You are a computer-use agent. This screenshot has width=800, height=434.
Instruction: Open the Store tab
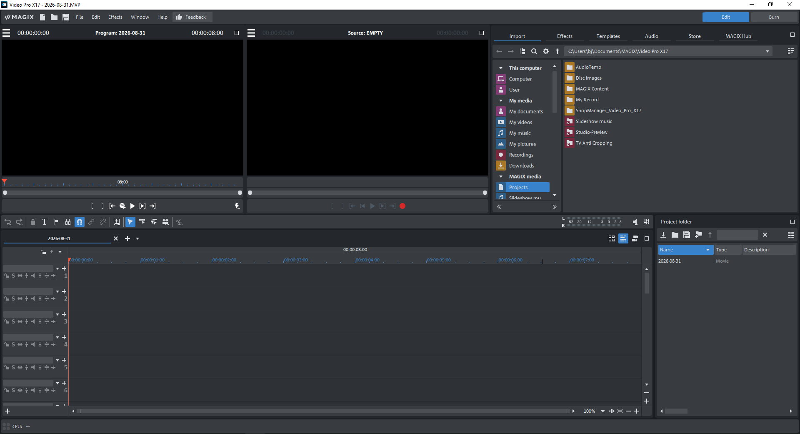pos(695,36)
